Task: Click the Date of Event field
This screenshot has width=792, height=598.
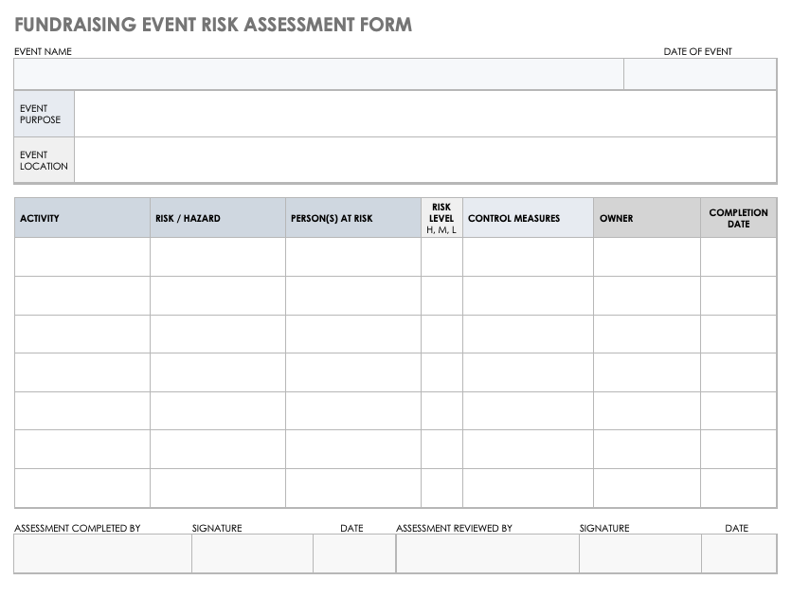Action: pyautogui.click(x=700, y=74)
